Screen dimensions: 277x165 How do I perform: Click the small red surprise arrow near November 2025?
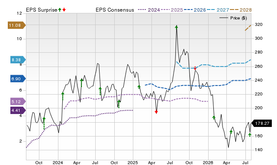point(195,68)
